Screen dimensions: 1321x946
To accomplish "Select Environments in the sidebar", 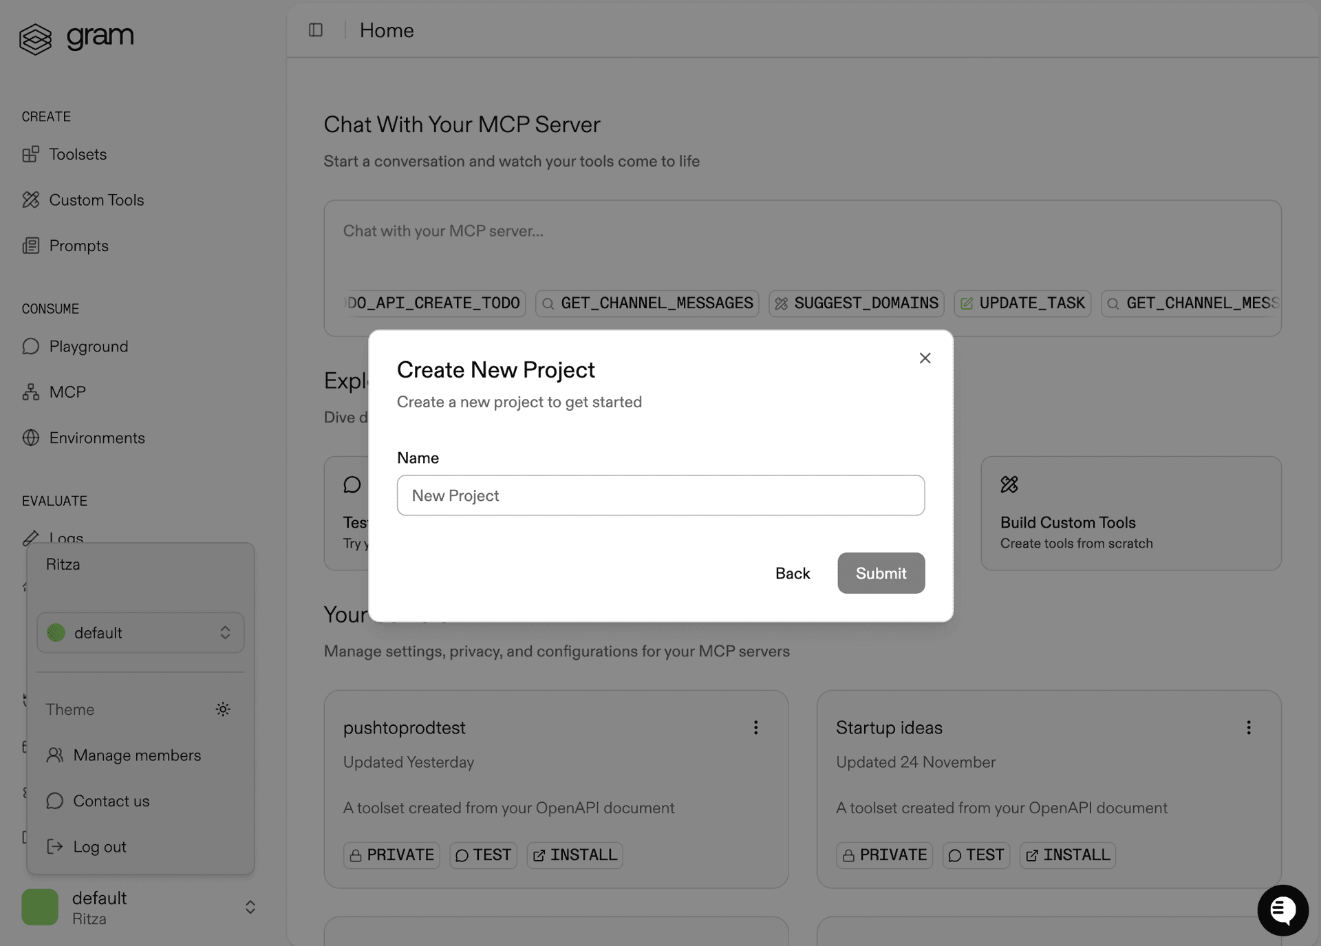I will click(97, 438).
